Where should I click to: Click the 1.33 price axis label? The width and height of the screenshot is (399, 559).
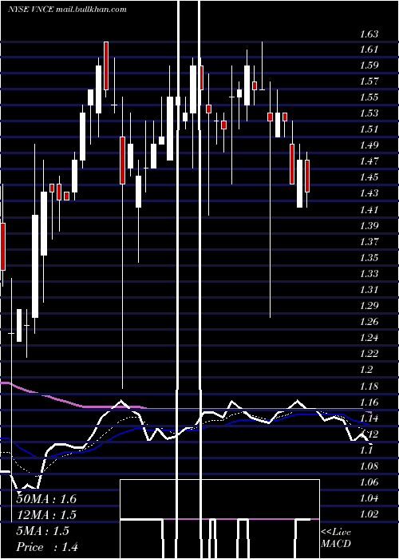coord(369,273)
